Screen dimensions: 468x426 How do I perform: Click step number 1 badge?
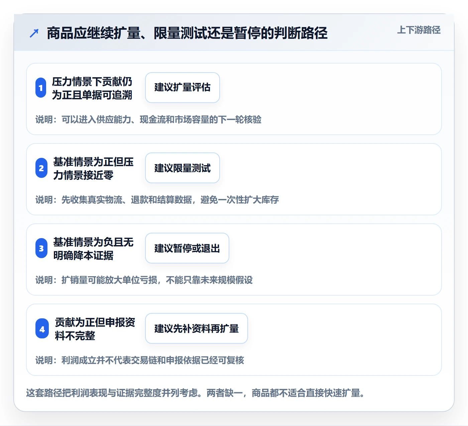point(41,88)
